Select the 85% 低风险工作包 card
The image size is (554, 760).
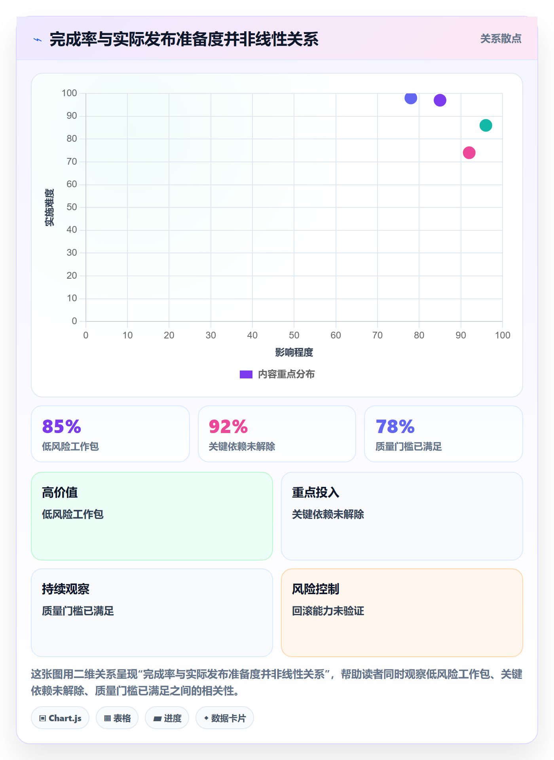point(110,434)
